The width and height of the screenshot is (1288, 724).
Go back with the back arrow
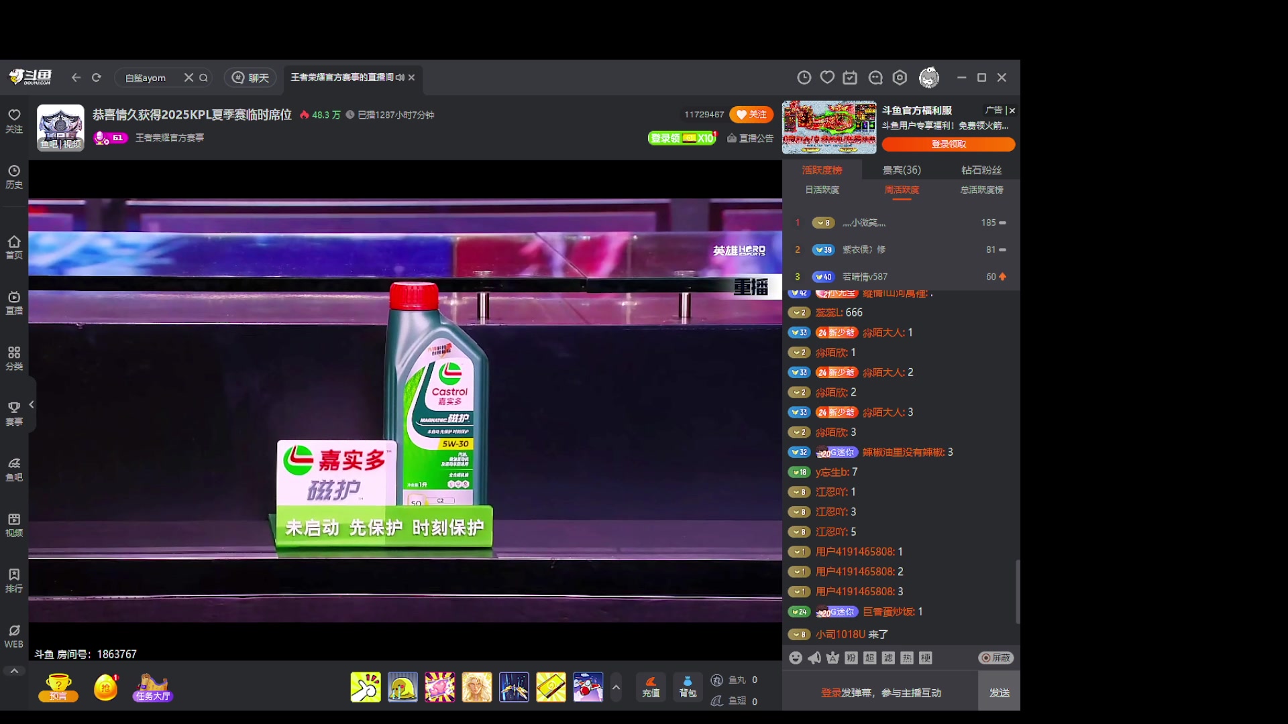tap(76, 78)
